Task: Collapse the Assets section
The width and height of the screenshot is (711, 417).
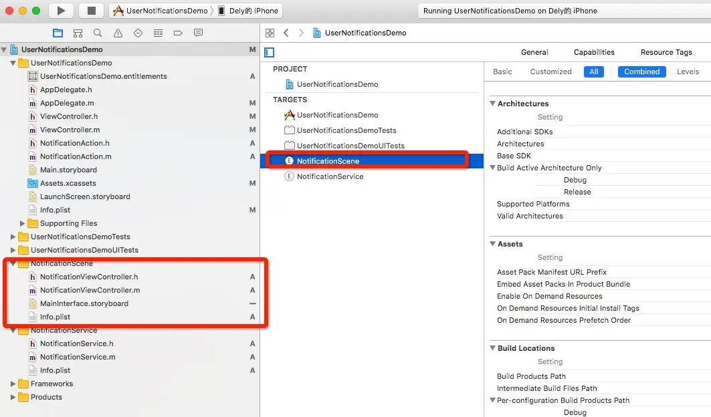Action: 493,244
